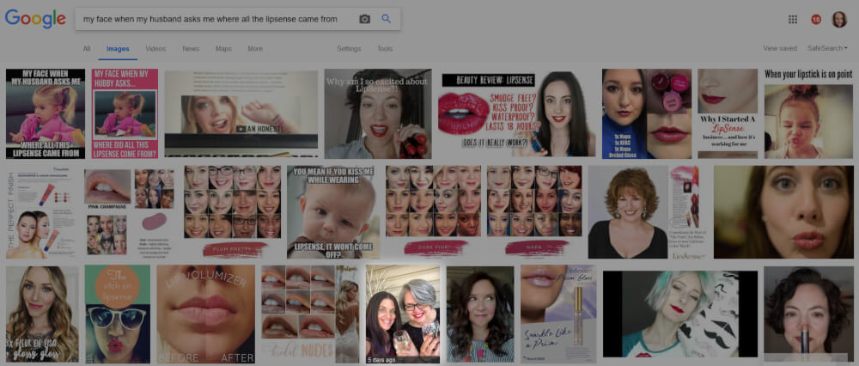
Task: Open the baby 'You mean if you kiss me' meme
Action: pos(333,212)
